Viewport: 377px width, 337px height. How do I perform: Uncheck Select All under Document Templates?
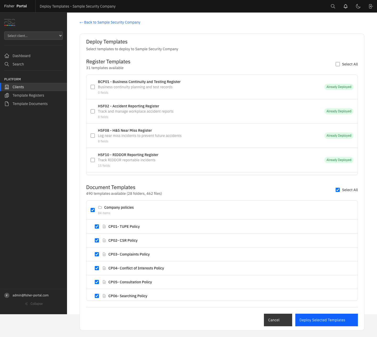click(338, 190)
